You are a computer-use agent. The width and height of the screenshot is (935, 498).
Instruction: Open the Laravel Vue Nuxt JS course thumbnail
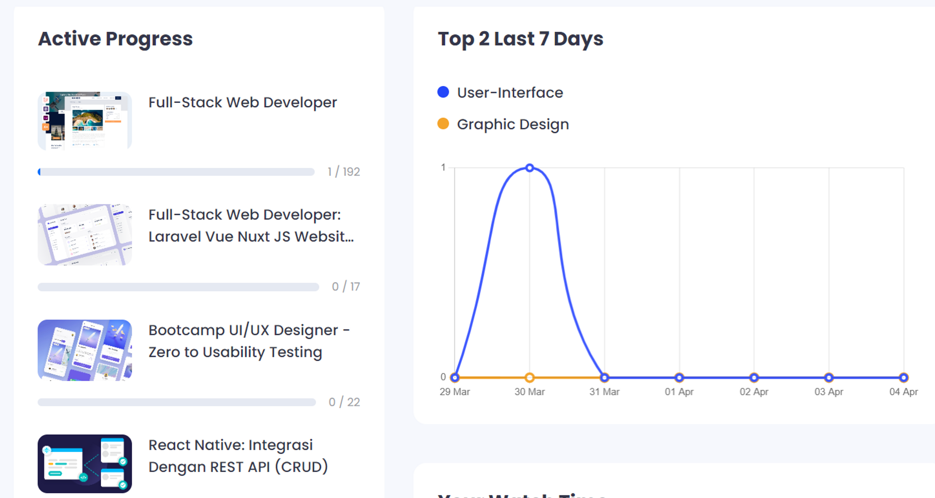[85, 235]
